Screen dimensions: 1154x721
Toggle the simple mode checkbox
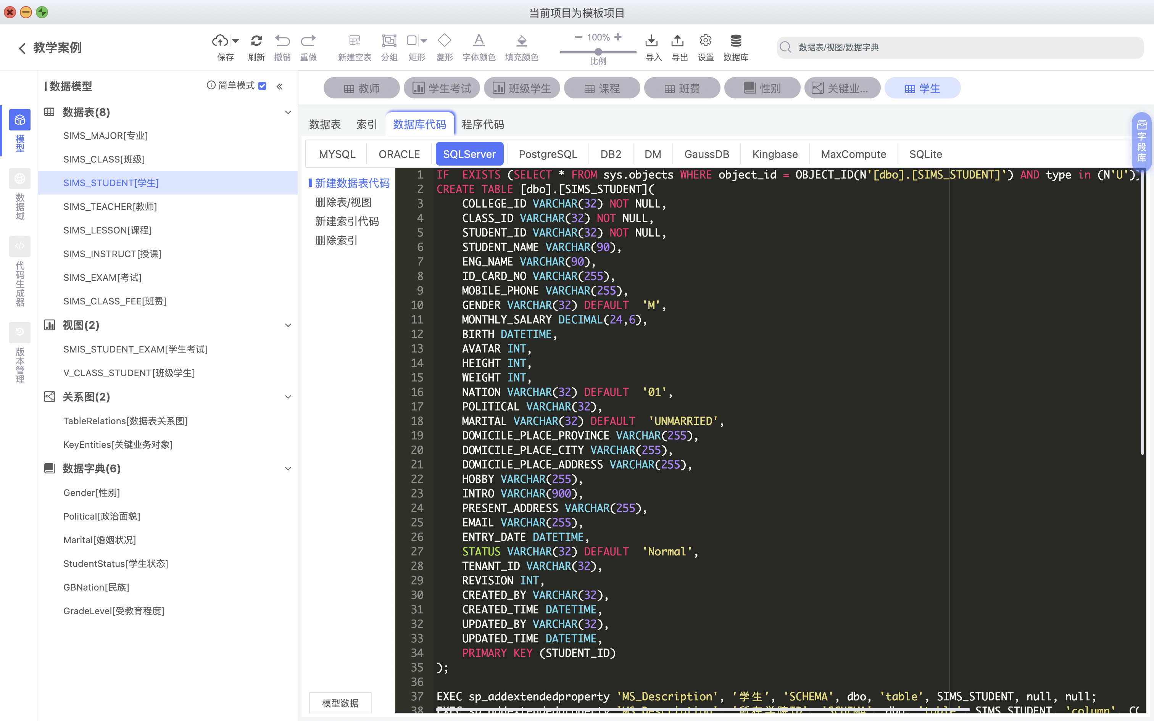(x=262, y=86)
